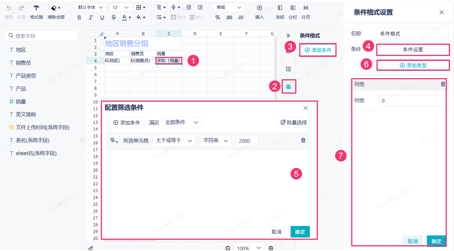
Task: Open the font size 12 dropdown
Action: [x=121, y=7]
